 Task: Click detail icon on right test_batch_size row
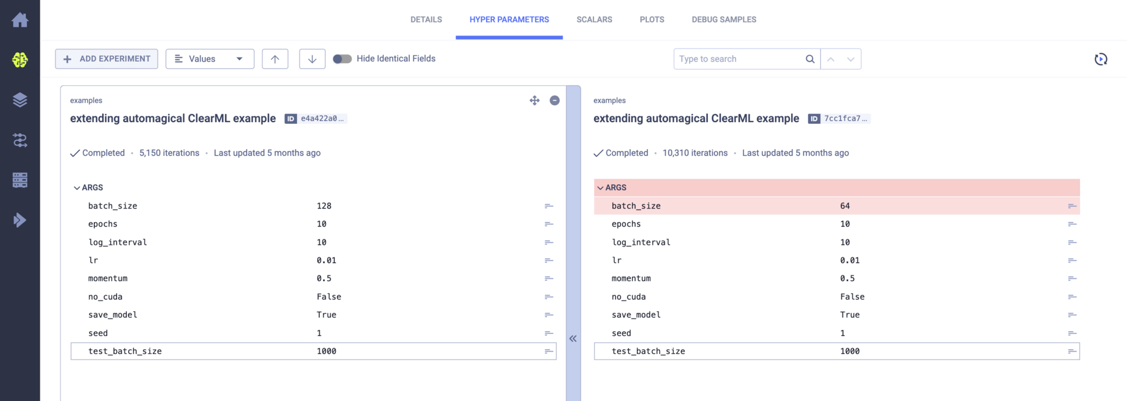[x=1072, y=352]
